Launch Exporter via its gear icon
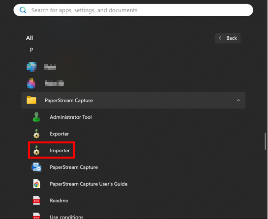This screenshot has width=268, height=219. (x=36, y=134)
